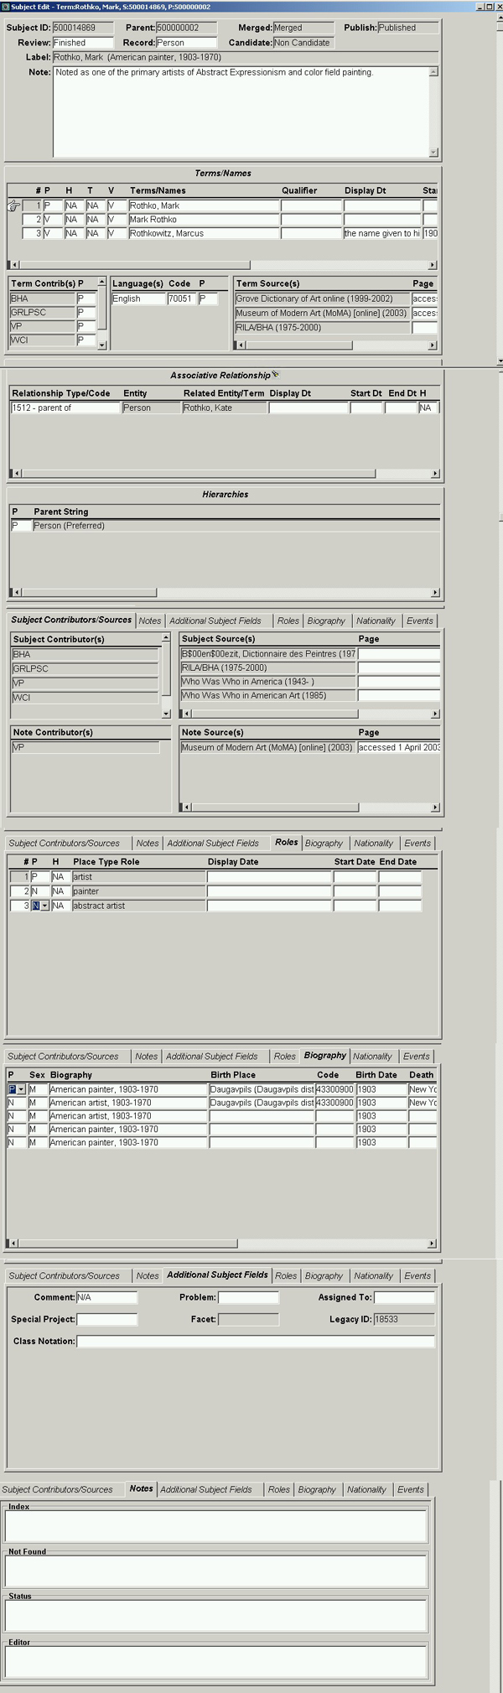Click Display Date field for abstract artist
Screen dimensions: 503x1693
[269, 906]
